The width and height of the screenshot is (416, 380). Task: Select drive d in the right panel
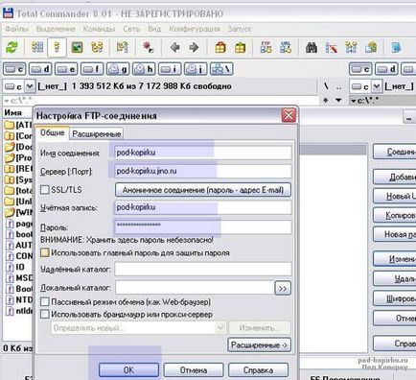click(x=386, y=69)
